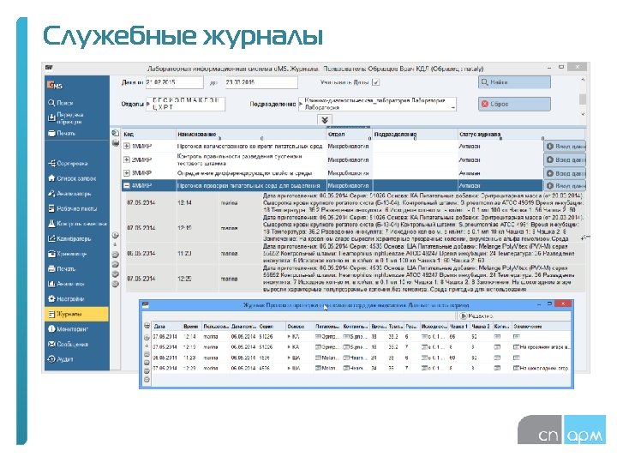The width and height of the screenshot is (617, 463).
Task: Click application icon in main title bar
Action: (49, 68)
